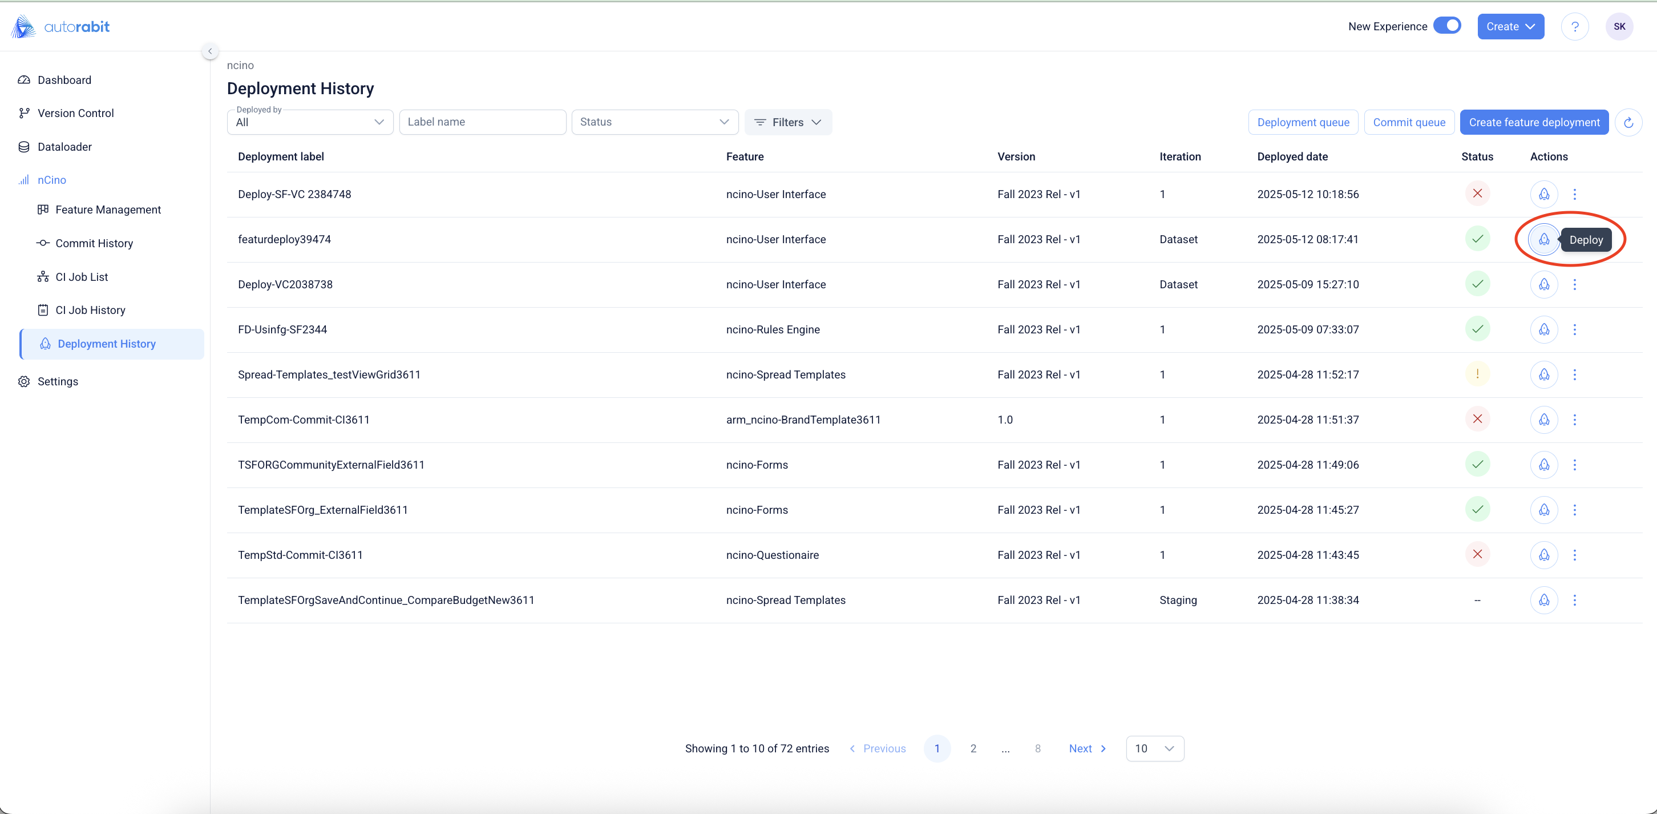Toggle the New Experience switch
The height and width of the screenshot is (814, 1657).
[x=1447, y=26]
